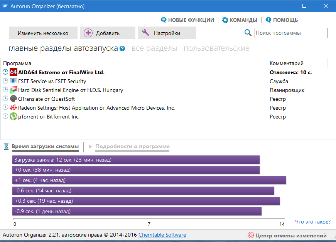
Task: Focus the Поиск программы search field
Action: click(291, 33)
